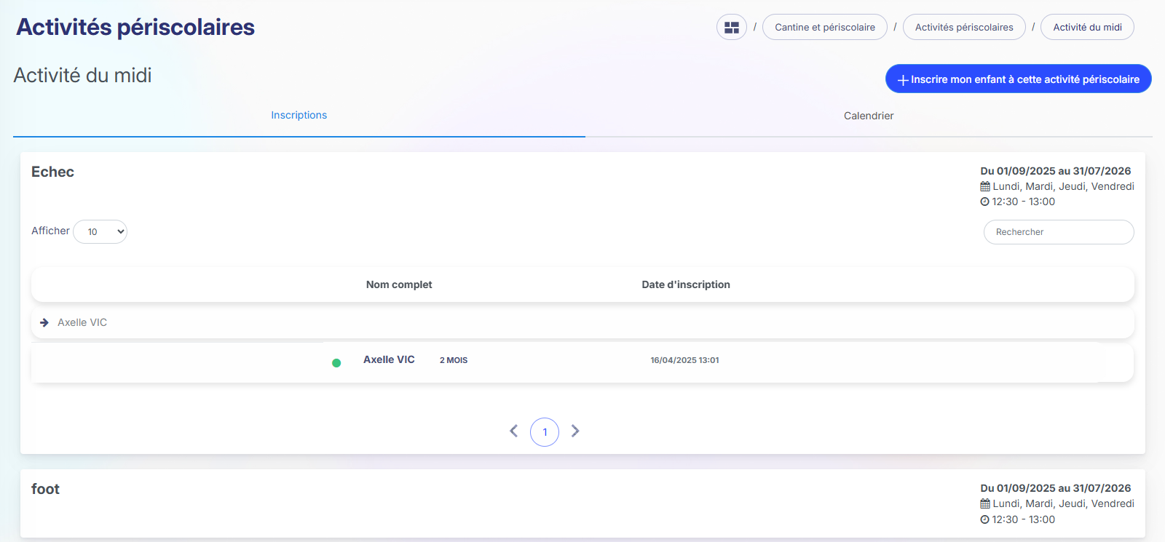Switch to the Calendrier tab
Screen dimensions: 1165x542
869,116
